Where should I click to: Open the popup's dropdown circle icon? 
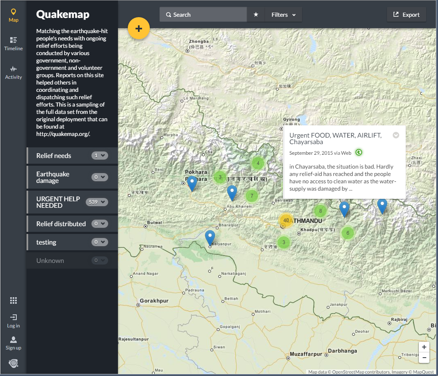click(396, 135)
